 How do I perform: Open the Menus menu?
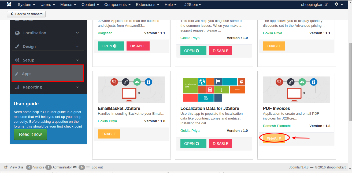[x=68, y=5]
